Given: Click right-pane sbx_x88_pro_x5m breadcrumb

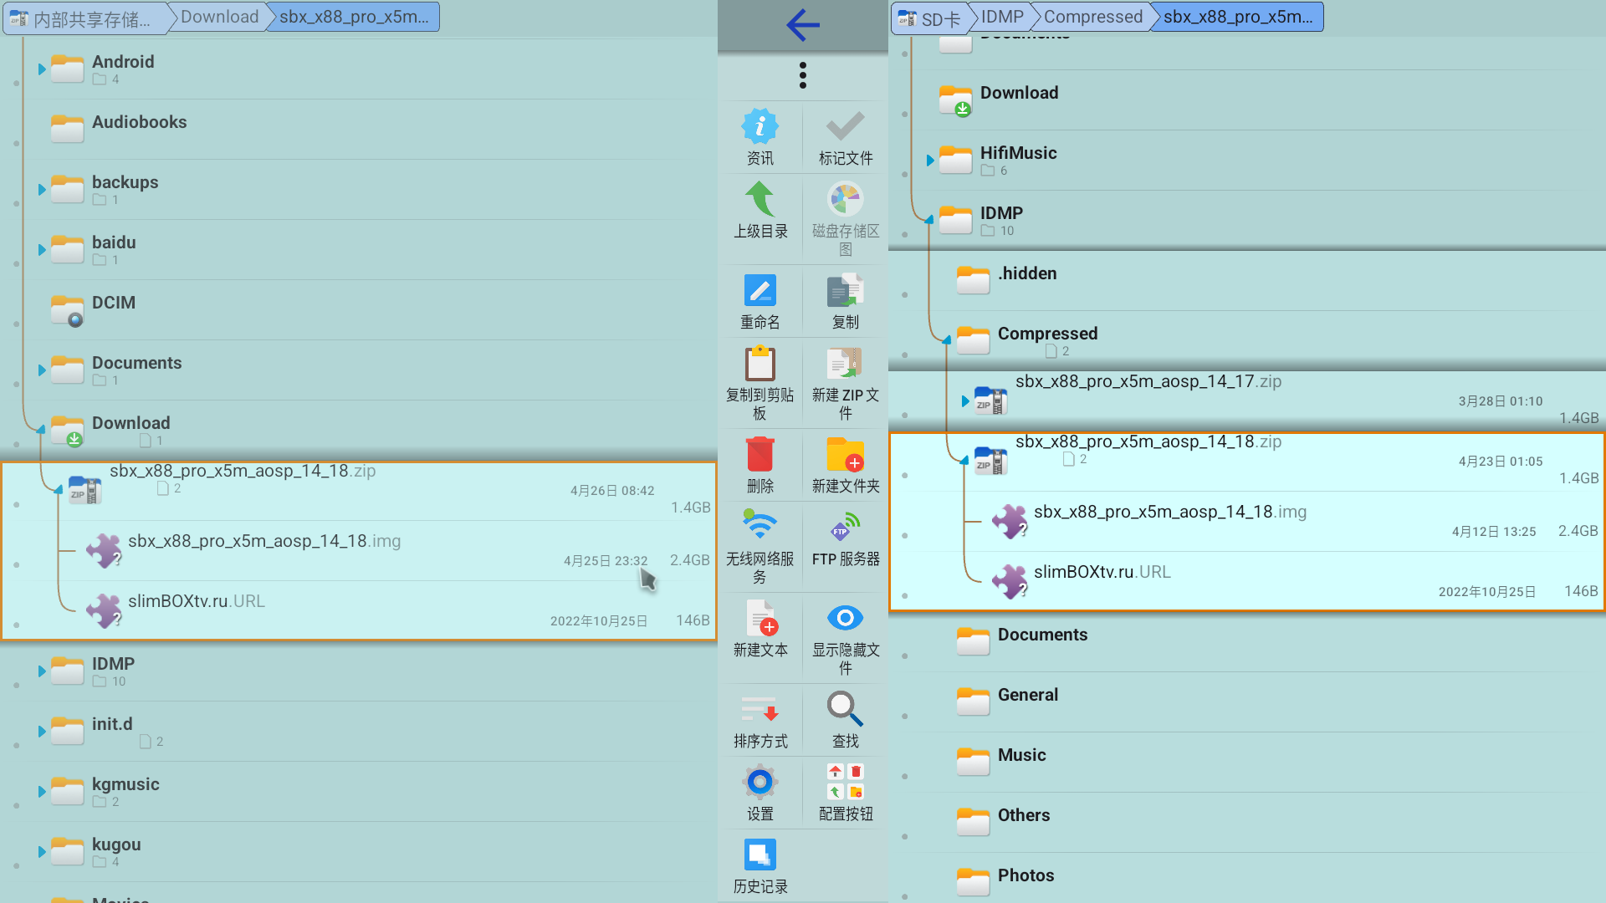Looking at the screenshot, I should click(x=1238, y=18).
